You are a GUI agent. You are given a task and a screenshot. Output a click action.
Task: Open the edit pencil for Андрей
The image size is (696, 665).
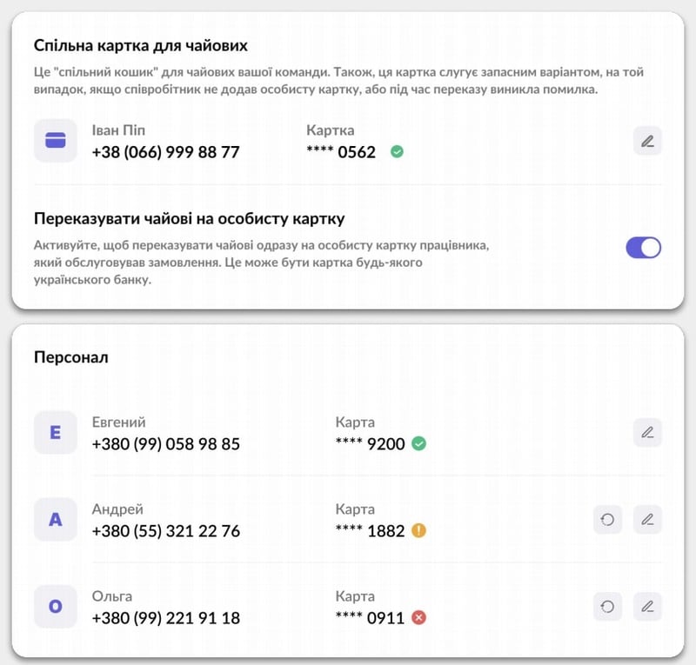coord(647,519)
